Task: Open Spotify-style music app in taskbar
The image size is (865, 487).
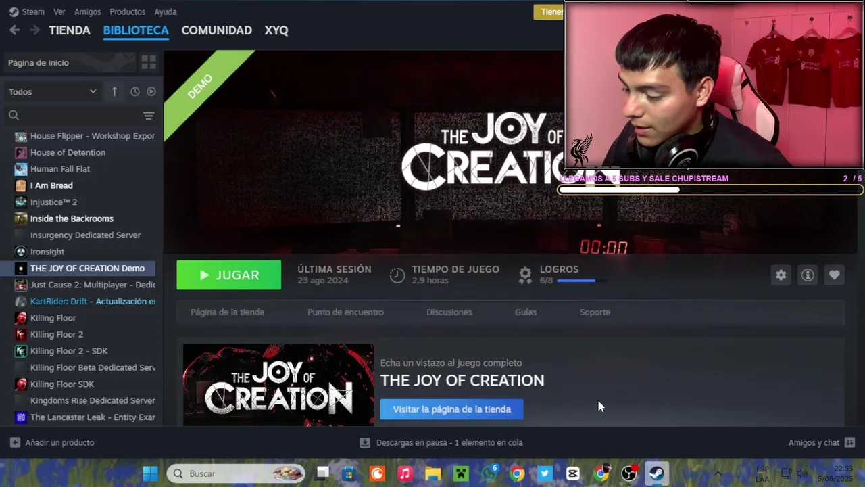Action: (405, 473)
